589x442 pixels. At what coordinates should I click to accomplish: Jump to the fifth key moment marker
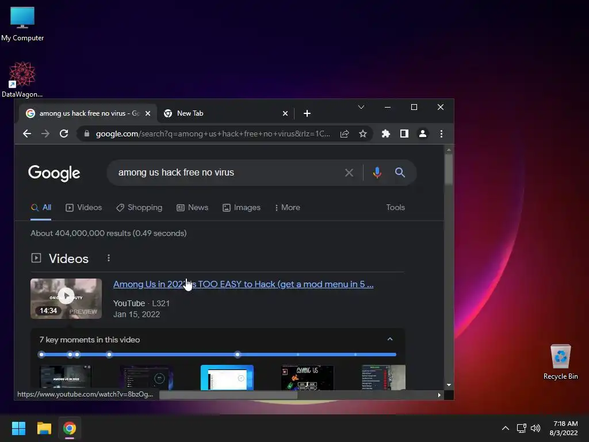(238, 355)
